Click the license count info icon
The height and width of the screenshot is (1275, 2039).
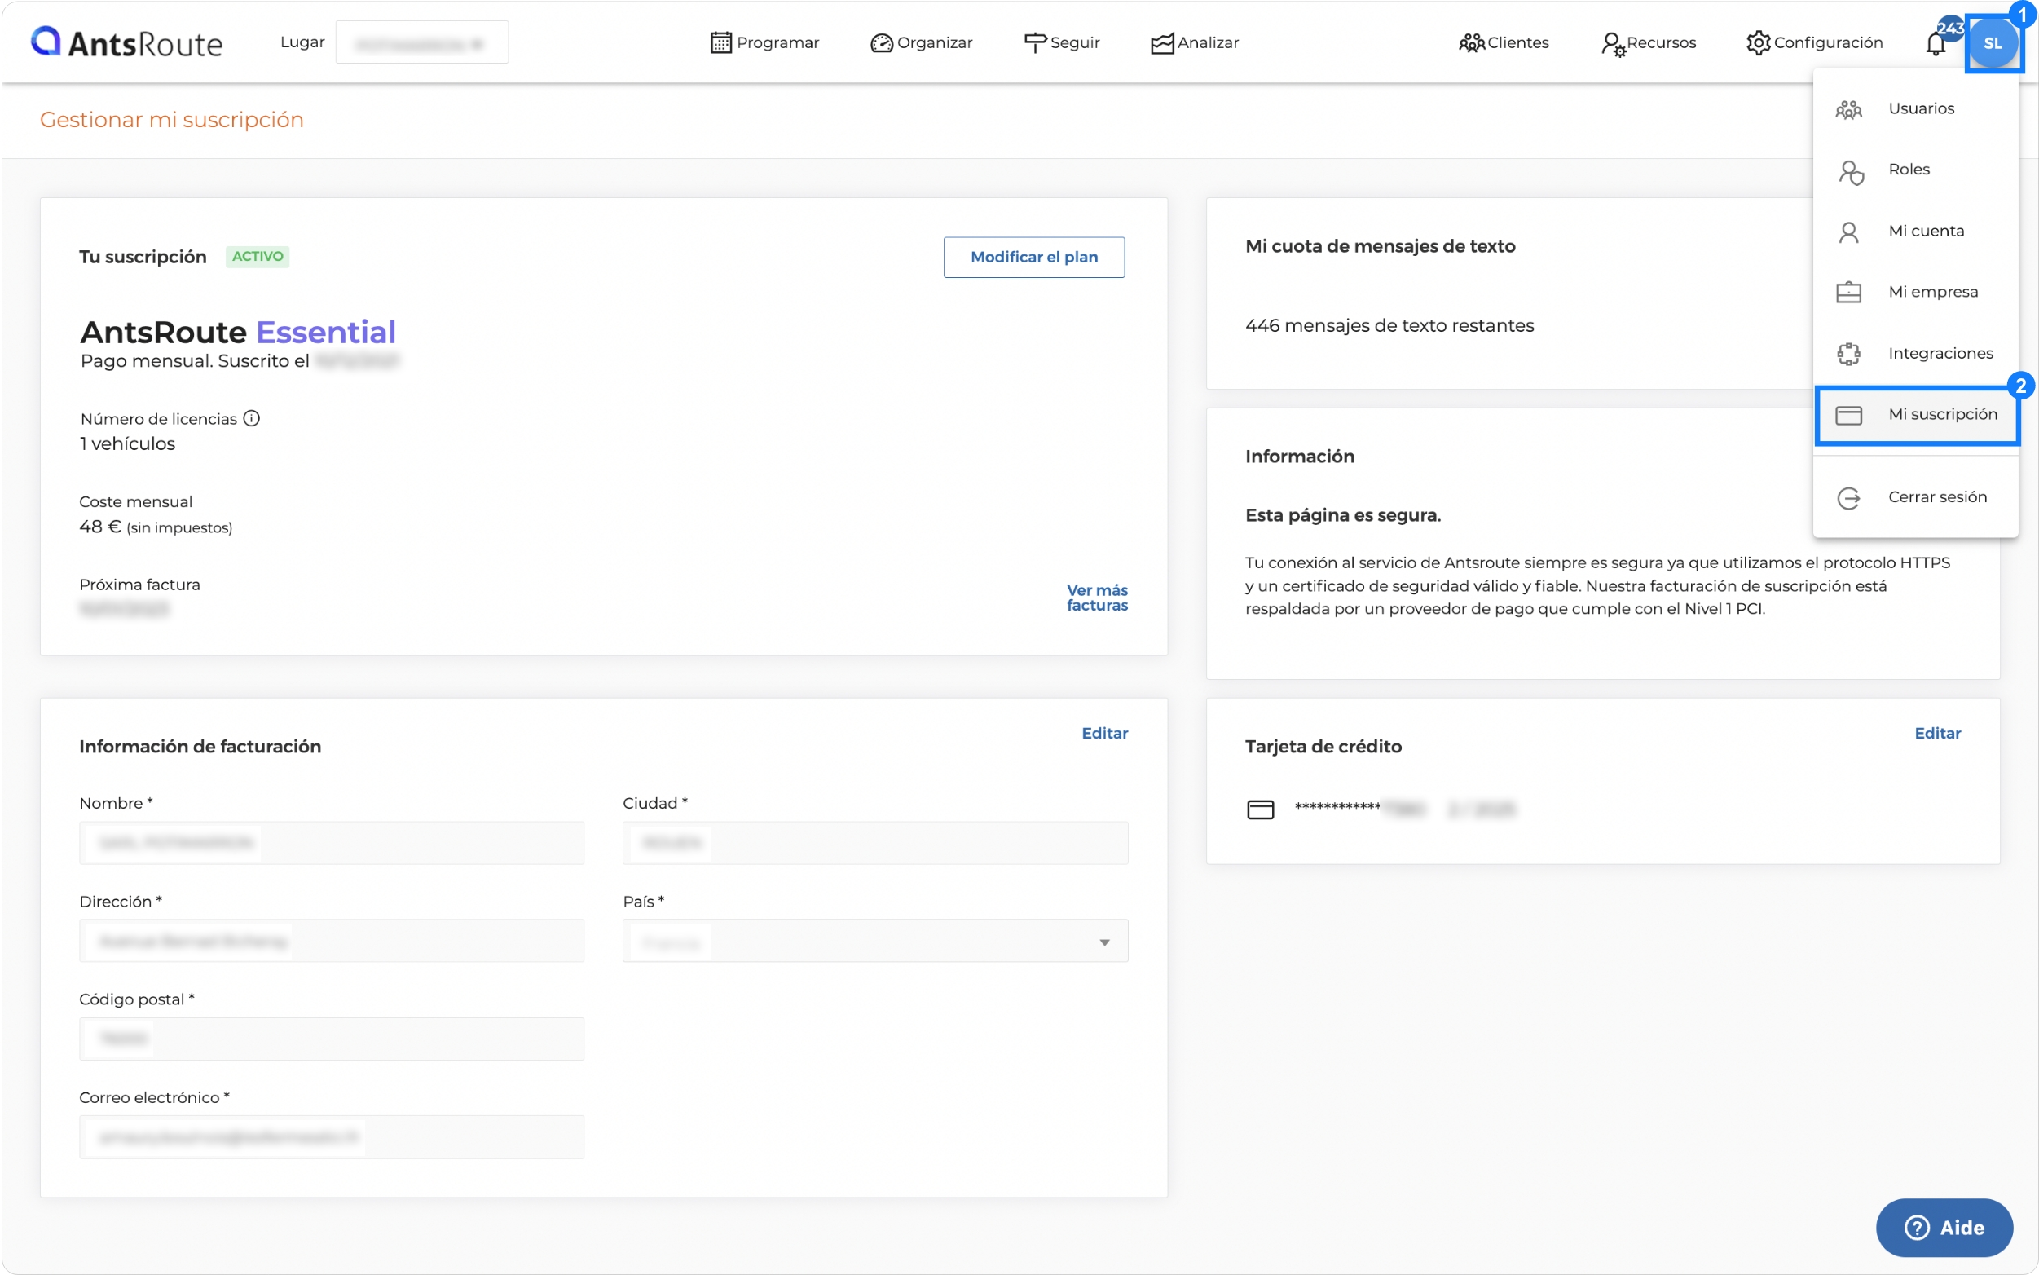tap(251, 418)
